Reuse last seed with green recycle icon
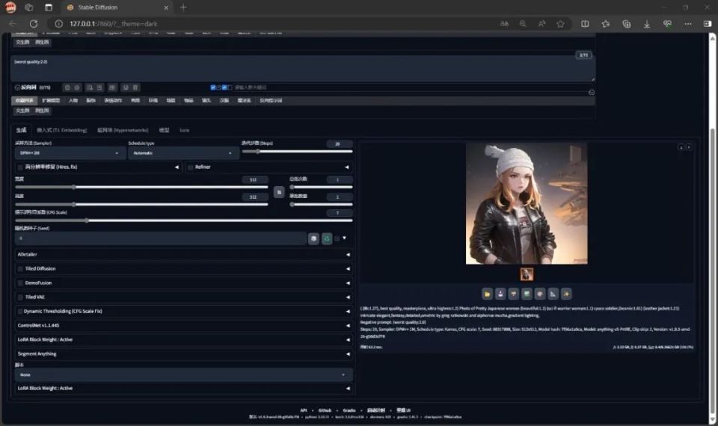Viewport: 718px width, 426px height. point(327,238)
